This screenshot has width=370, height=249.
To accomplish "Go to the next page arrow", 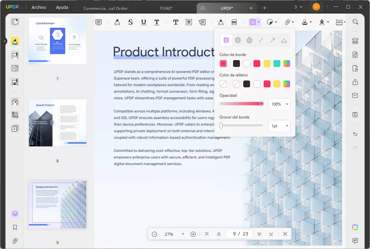I will 259,234.
